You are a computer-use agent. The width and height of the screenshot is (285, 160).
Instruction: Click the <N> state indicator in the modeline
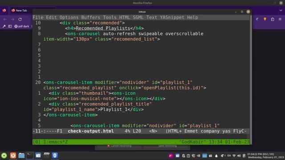[153, 131]
